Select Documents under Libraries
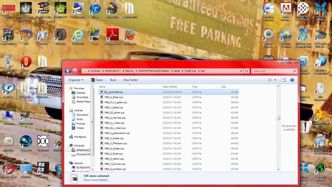The height and width of the screenshot is (187, 332). coord(82,115)
